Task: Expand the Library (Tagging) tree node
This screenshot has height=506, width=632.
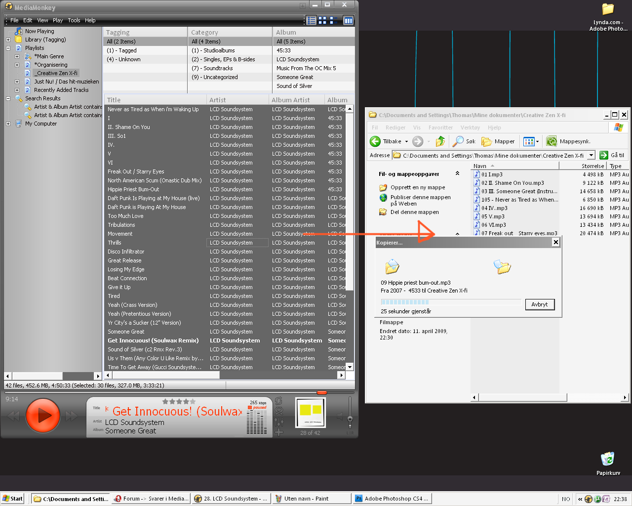Action: coord(8,40)
